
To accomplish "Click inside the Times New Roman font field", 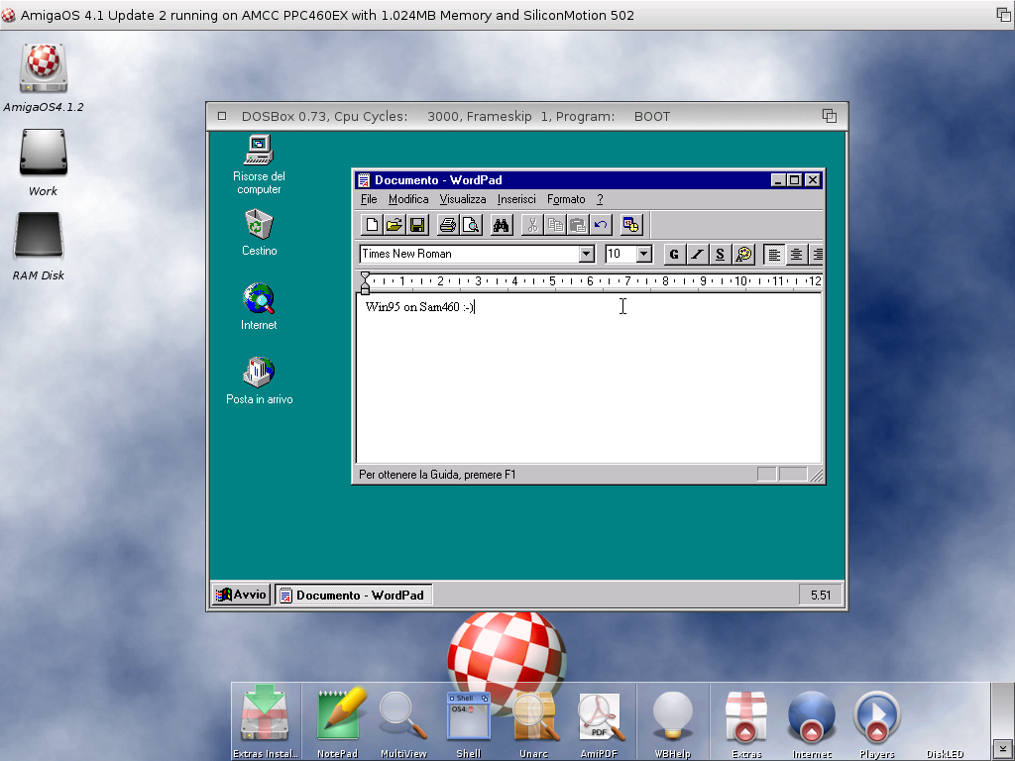I will 469,254.
